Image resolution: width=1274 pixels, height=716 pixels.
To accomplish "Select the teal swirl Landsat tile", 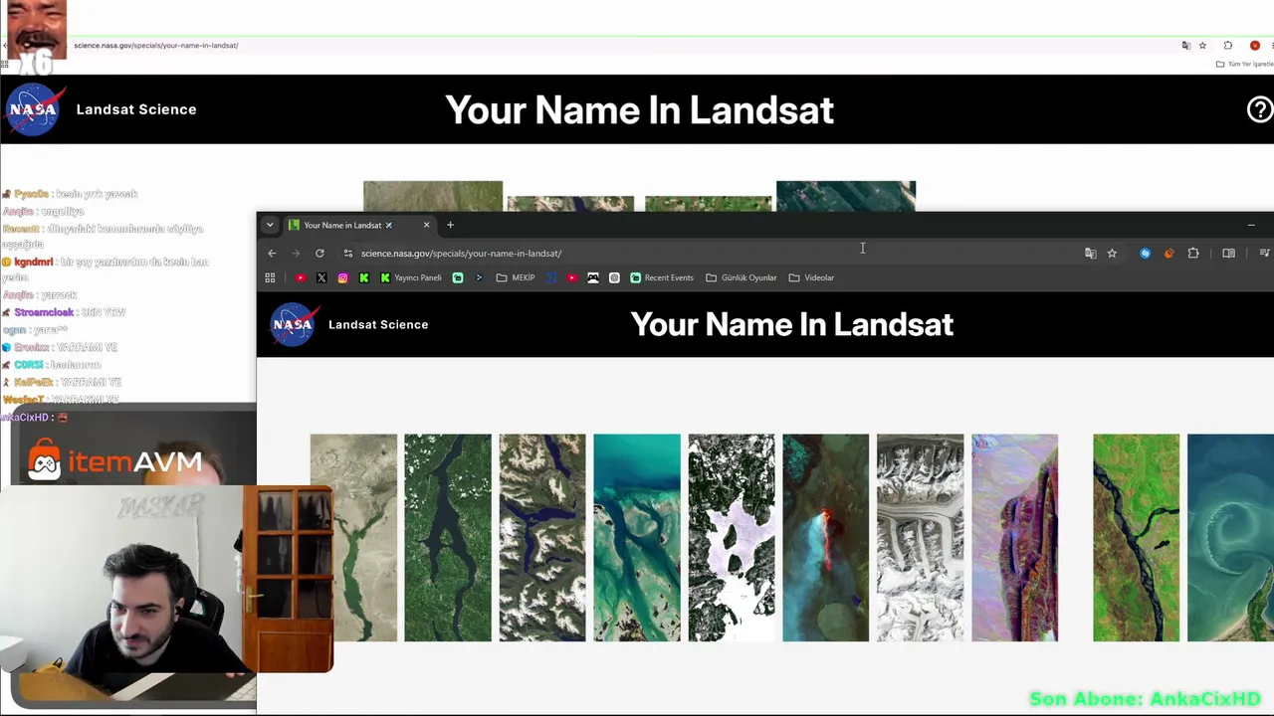I will (x=1230, y=538).
